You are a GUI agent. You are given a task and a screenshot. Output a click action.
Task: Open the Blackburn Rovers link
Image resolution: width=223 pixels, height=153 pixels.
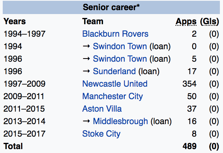click(x=115, y=34)
